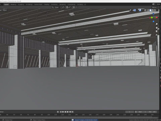Open the viewport shading options dropdown

157,10
